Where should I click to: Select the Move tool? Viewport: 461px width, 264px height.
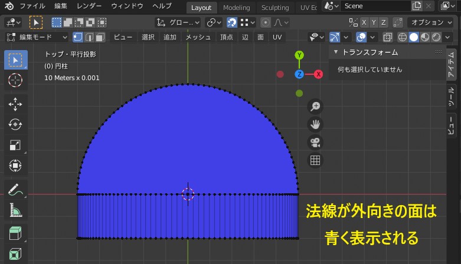tap(15, 104)
